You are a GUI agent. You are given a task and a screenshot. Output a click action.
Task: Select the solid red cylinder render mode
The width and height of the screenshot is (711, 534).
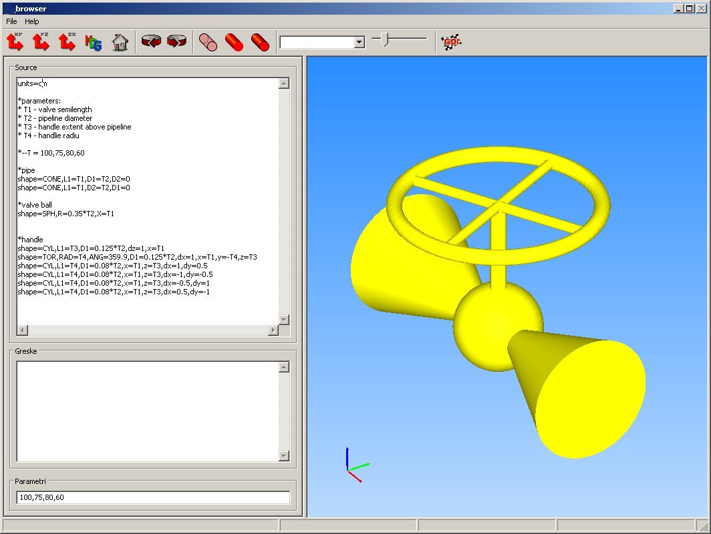[234, 42]
